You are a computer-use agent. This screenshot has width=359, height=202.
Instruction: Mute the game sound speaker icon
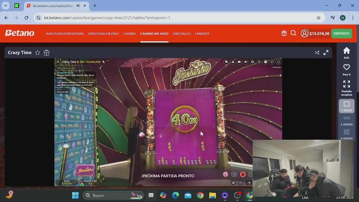246,62
